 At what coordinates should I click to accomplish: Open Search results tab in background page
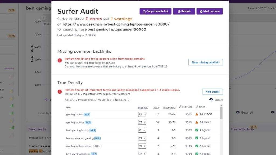click(37, 129)
